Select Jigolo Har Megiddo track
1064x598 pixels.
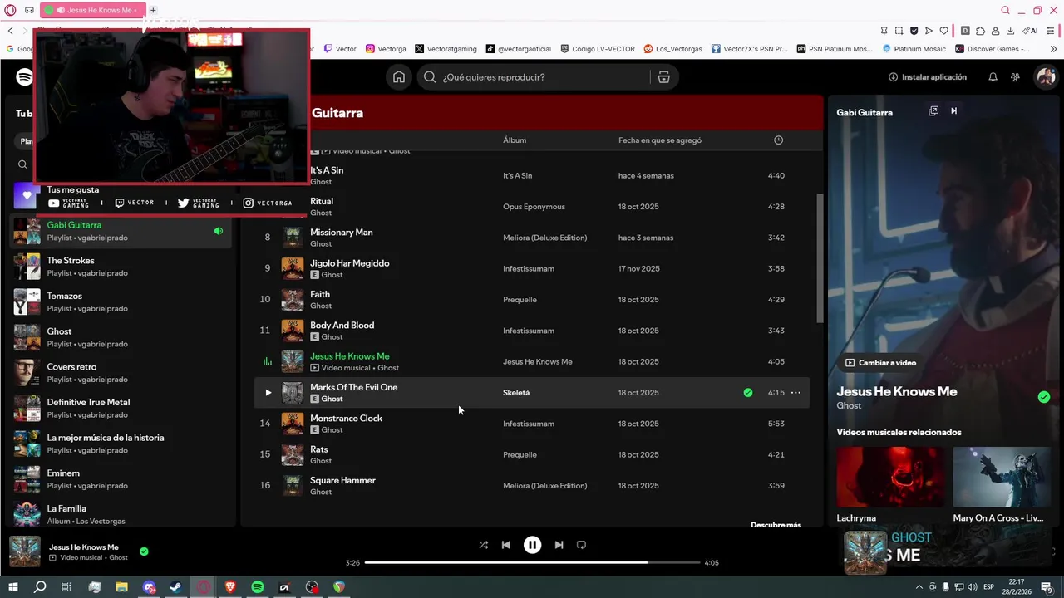532,268
